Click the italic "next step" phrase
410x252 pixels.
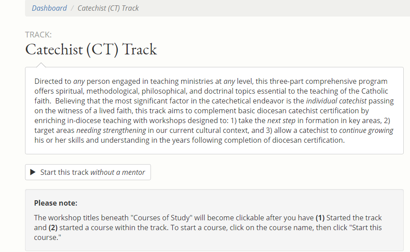point(280,120)
